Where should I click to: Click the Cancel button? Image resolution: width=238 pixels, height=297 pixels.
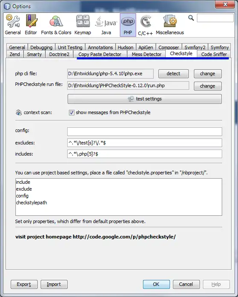(186, 284)
